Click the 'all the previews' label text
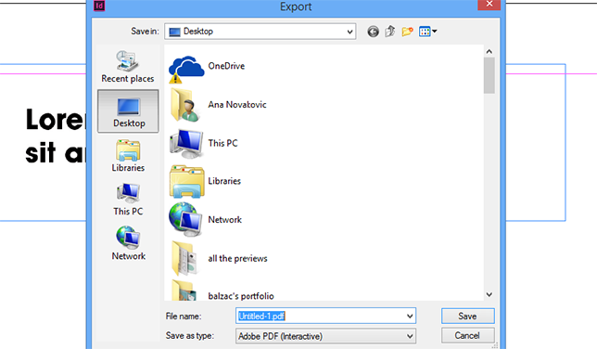Viewport: 597px width, 349px height. click(237, 259)
